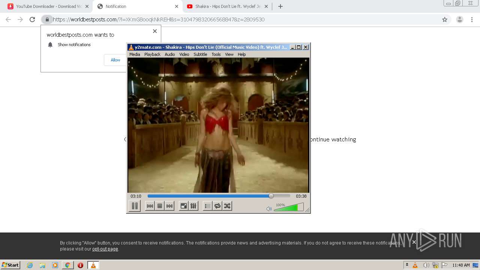Open Action Center flag icon
480x270 pixels.
point(444,265)
